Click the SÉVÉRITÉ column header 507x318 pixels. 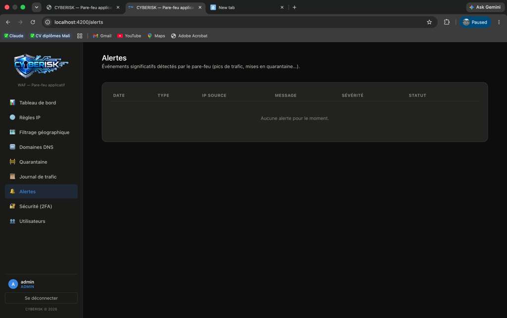point(353,95)
